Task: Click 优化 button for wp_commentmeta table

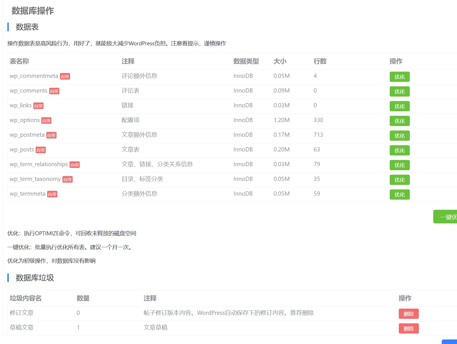Action: pos(399,77)
